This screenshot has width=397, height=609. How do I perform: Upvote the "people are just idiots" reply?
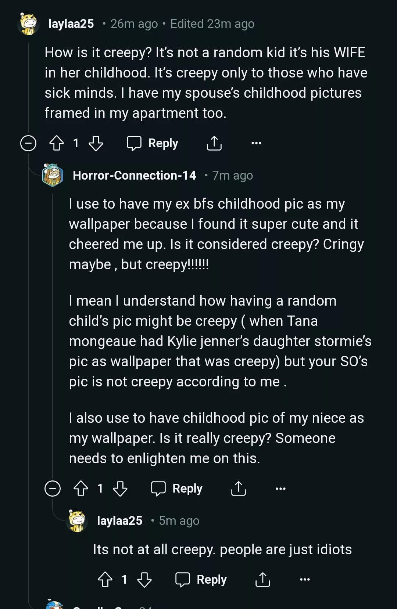click(x=105, y=580)
